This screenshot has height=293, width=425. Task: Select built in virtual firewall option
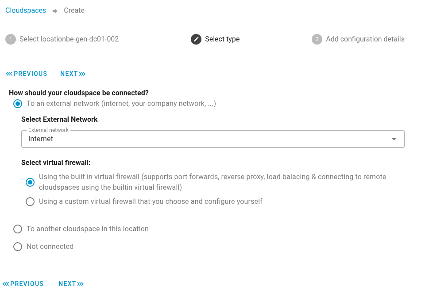[30, 182]
